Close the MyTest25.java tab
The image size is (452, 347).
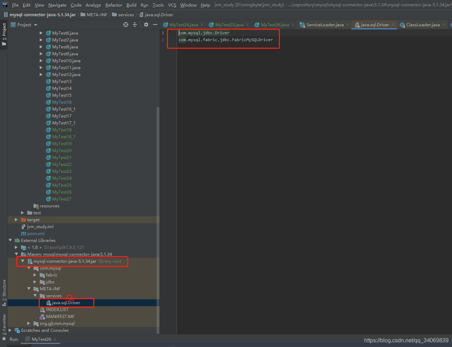click(x=247, y=25)
